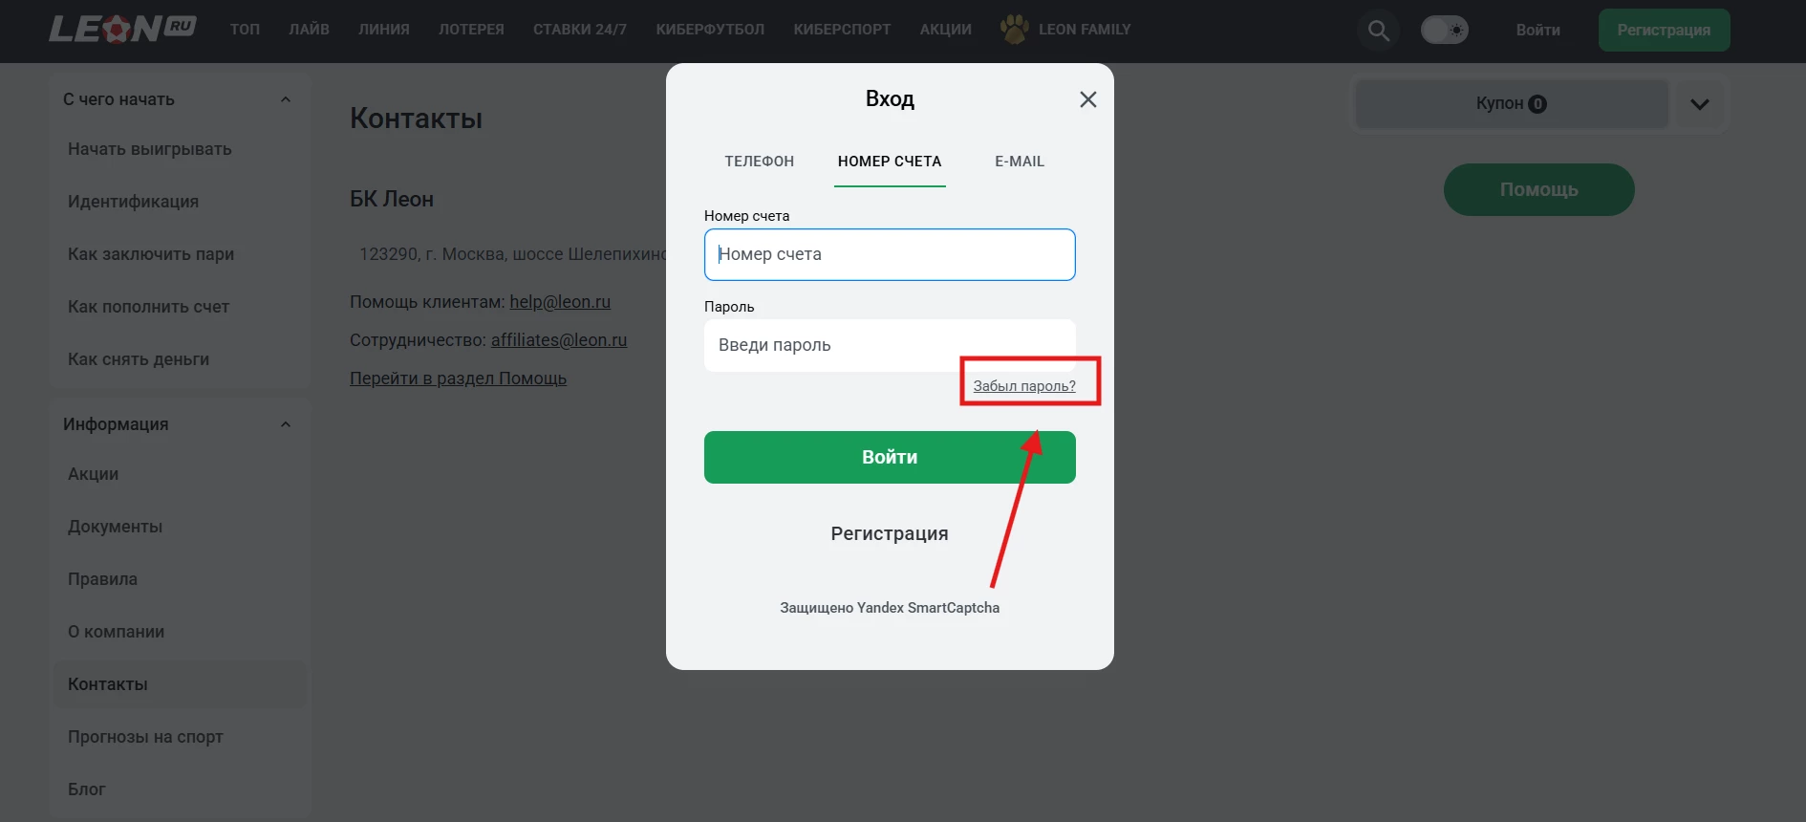Image resolution: width=1806 pixels, height=822 pixels.
Task: Focus the Введи пароль password field
Action: (x=890, y=345)
